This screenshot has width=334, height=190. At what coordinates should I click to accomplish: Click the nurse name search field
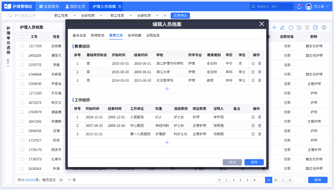tap(28, 16)
